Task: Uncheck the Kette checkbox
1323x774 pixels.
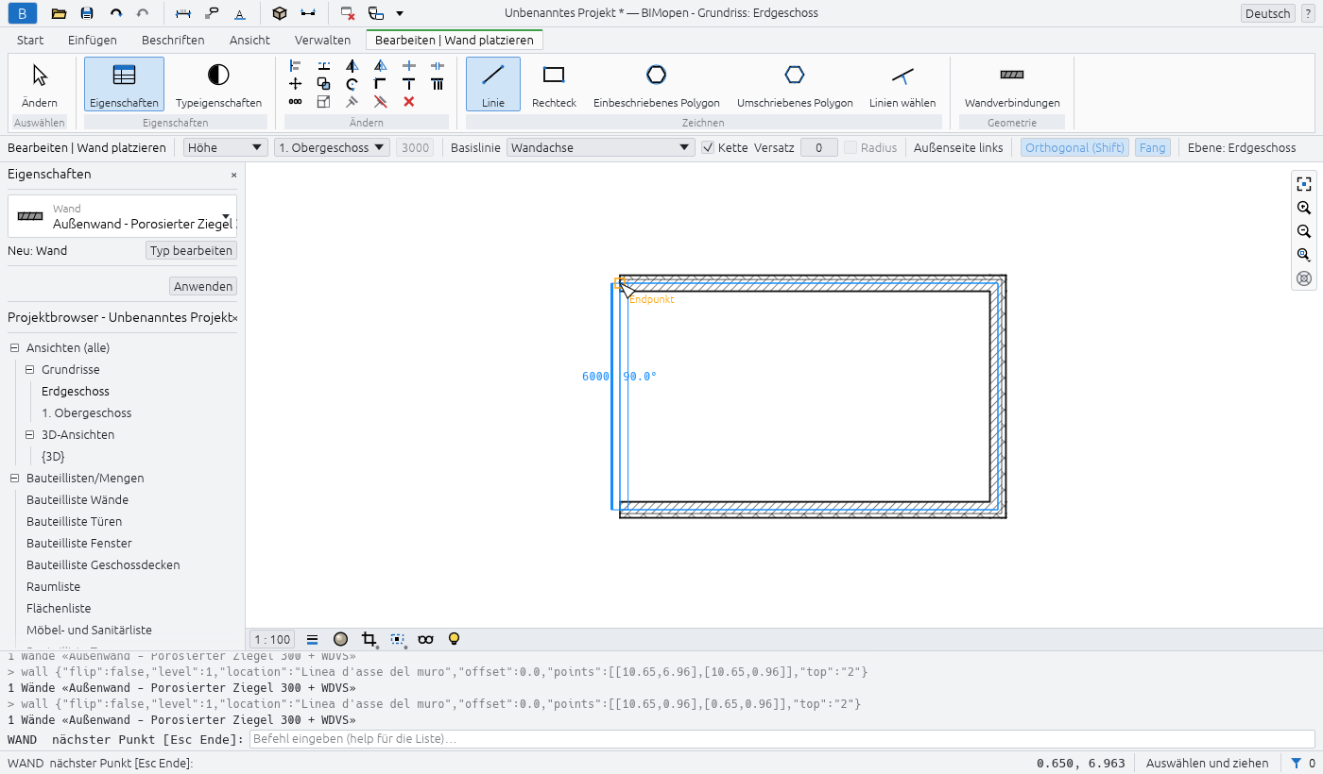Action: [708, 147]
